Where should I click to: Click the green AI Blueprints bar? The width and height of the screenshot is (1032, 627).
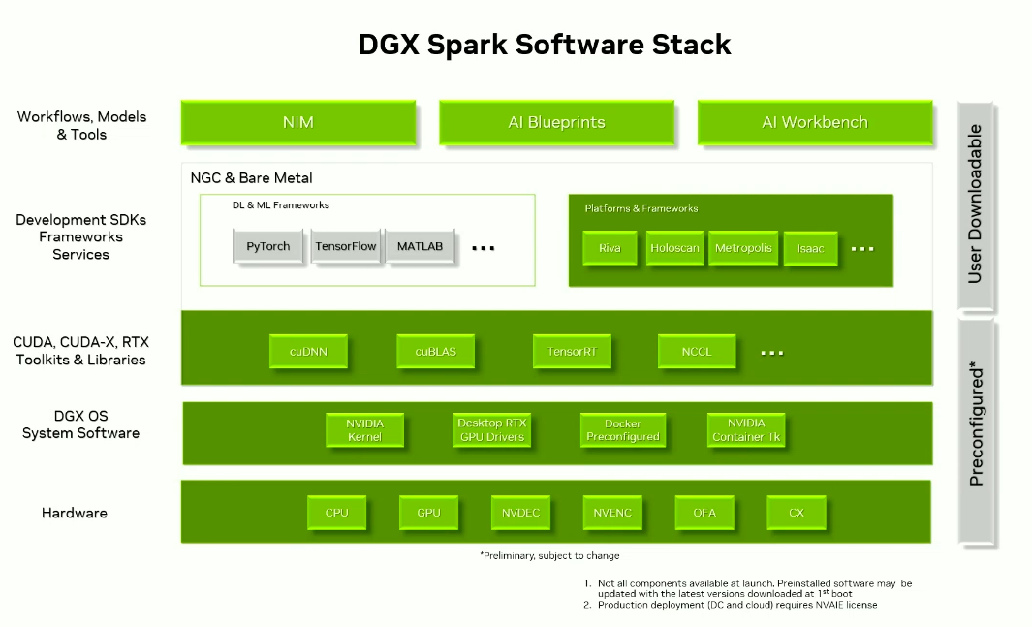pyautogui.click(x=556, y=122)
